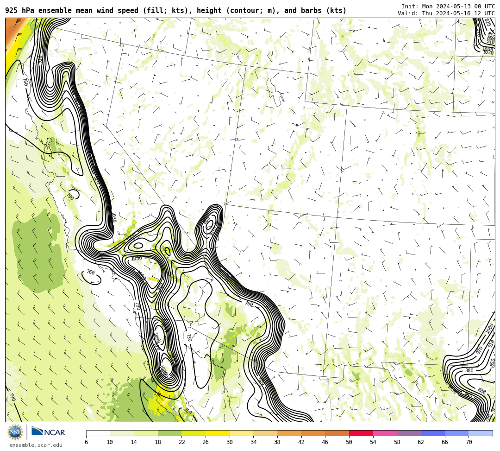The image size is (500, 451).
Task: Pick the dark orange 46–50 kts colorbar segment
Action: tap(337, 433)
